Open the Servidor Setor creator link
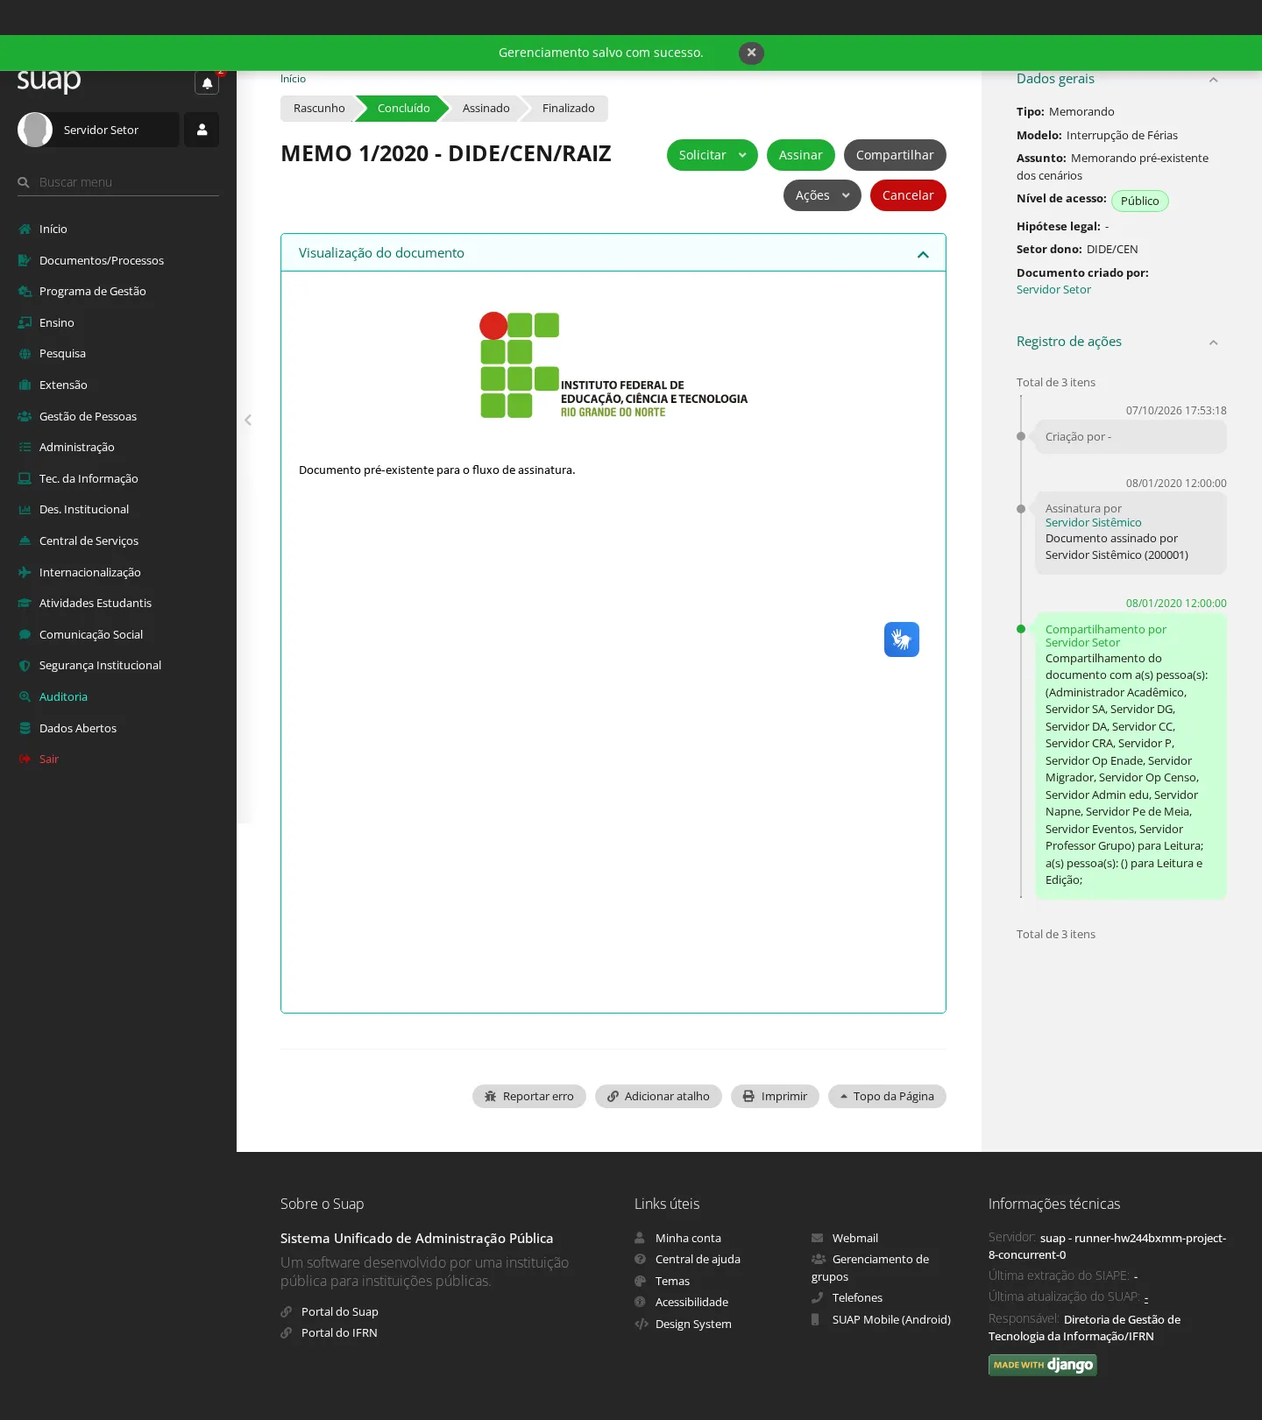 1053,289
